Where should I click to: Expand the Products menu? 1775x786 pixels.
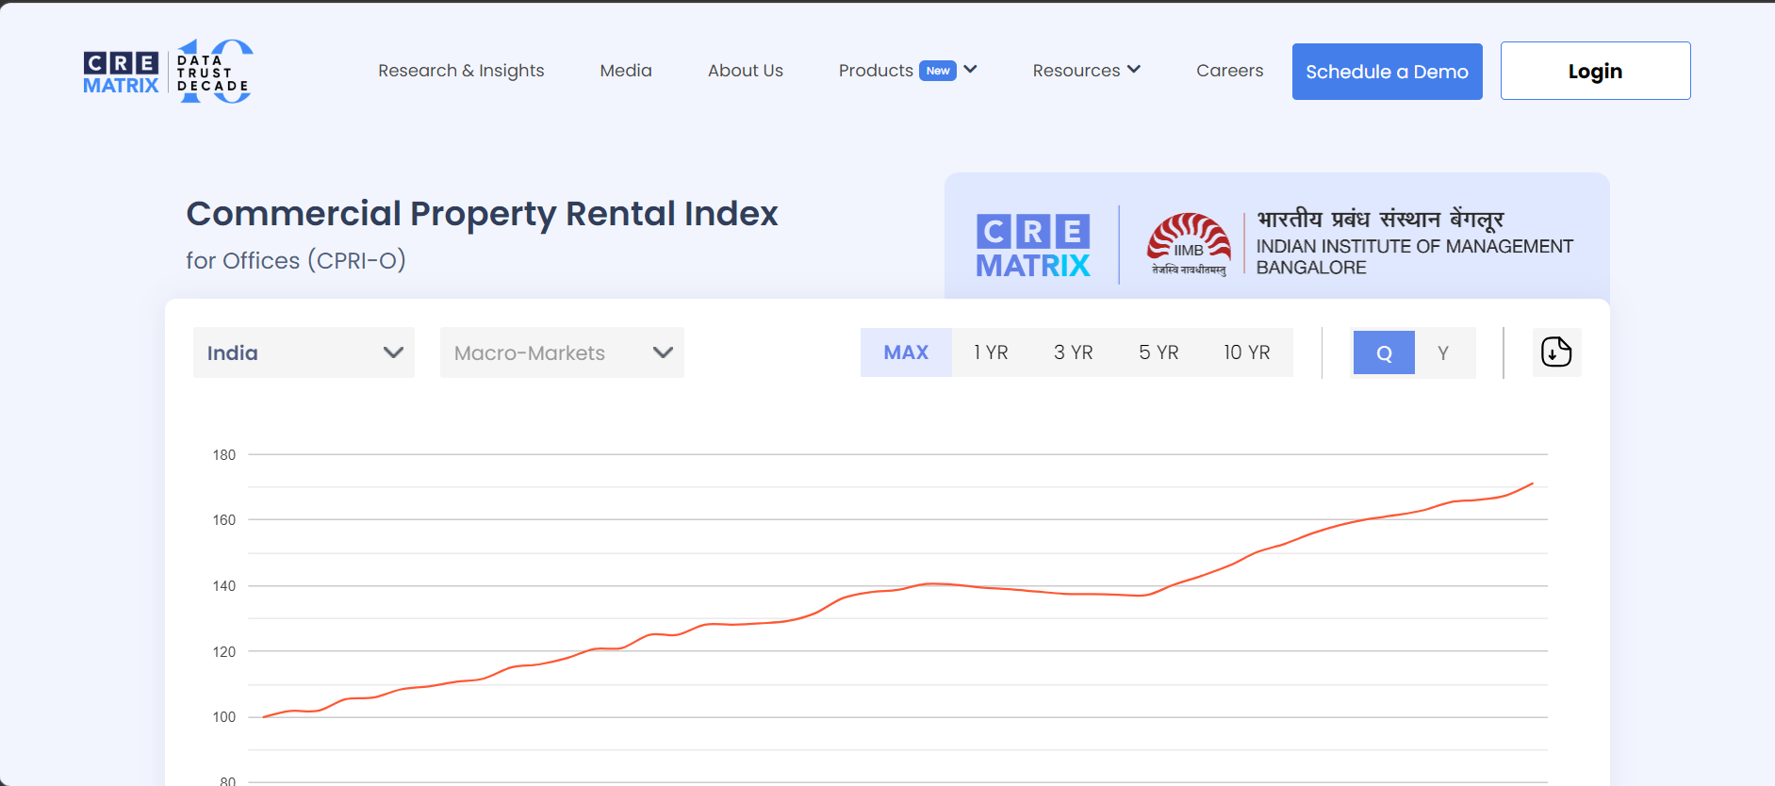pyautogui.click(x=908, y=71)
